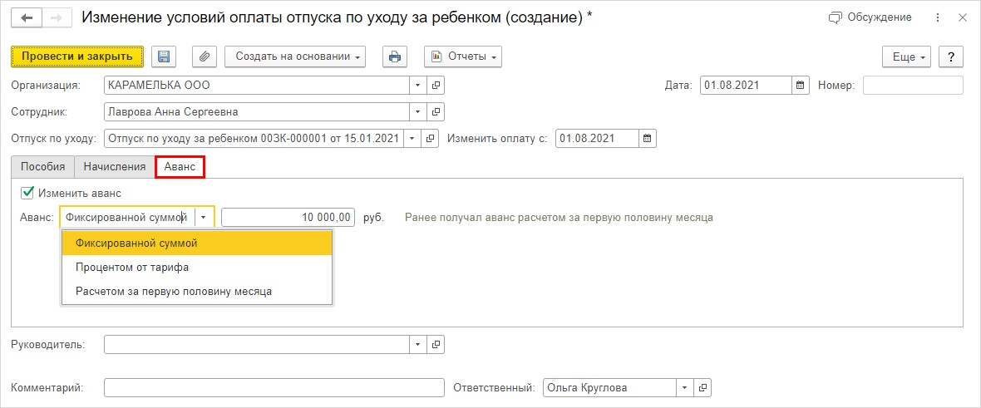Click the printer icon in toolbar
The image size is (981, 408).
(395, 57)
